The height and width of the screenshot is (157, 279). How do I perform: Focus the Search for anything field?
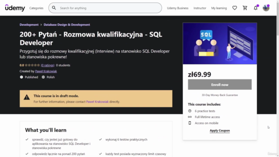105,8
